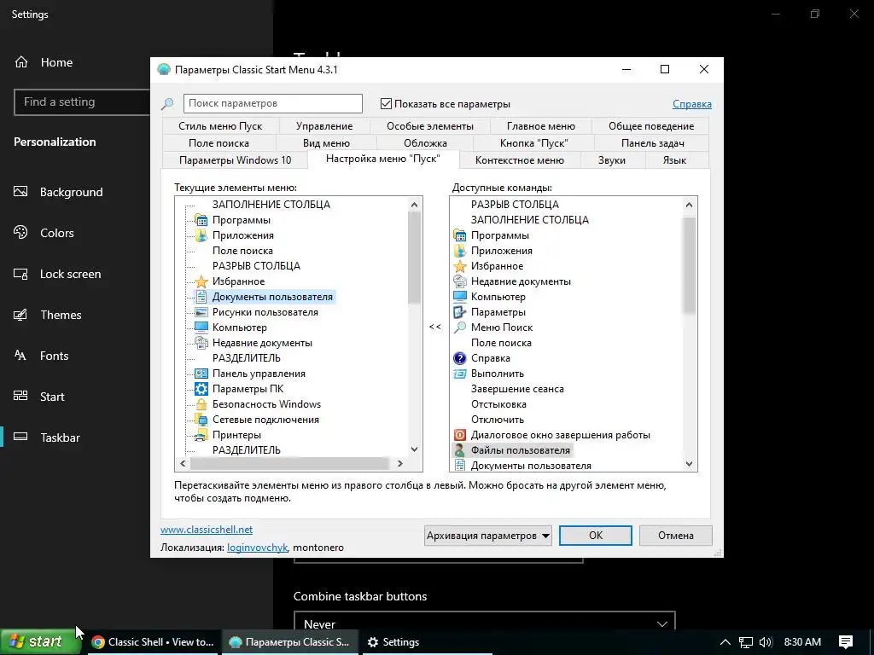Click the Избранное star icon in left list
Image resolution: width=874 pixels, height=655 pixels.
tap(201, 281)
